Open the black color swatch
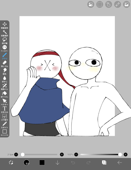 point(42,162)
